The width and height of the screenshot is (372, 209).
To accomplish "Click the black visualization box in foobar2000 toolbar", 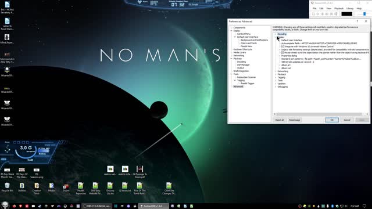I will tap(347, 14).
